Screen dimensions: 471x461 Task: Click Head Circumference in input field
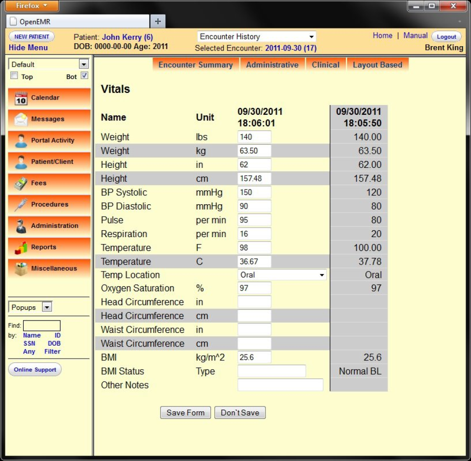point(254,302)
